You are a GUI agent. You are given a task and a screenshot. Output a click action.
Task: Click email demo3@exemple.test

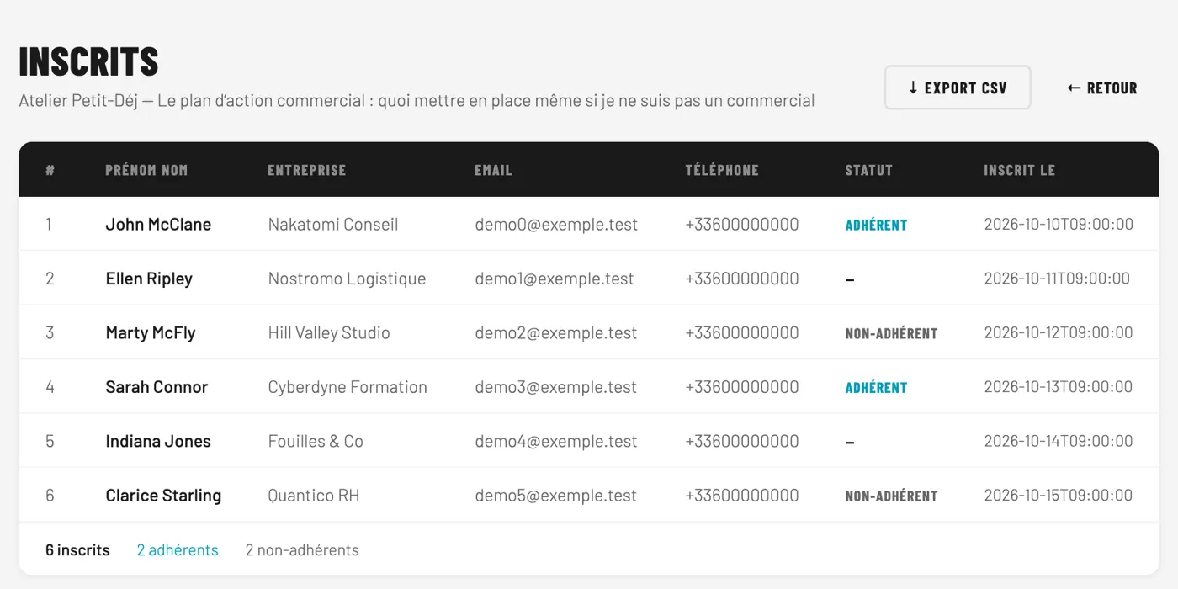556,387
